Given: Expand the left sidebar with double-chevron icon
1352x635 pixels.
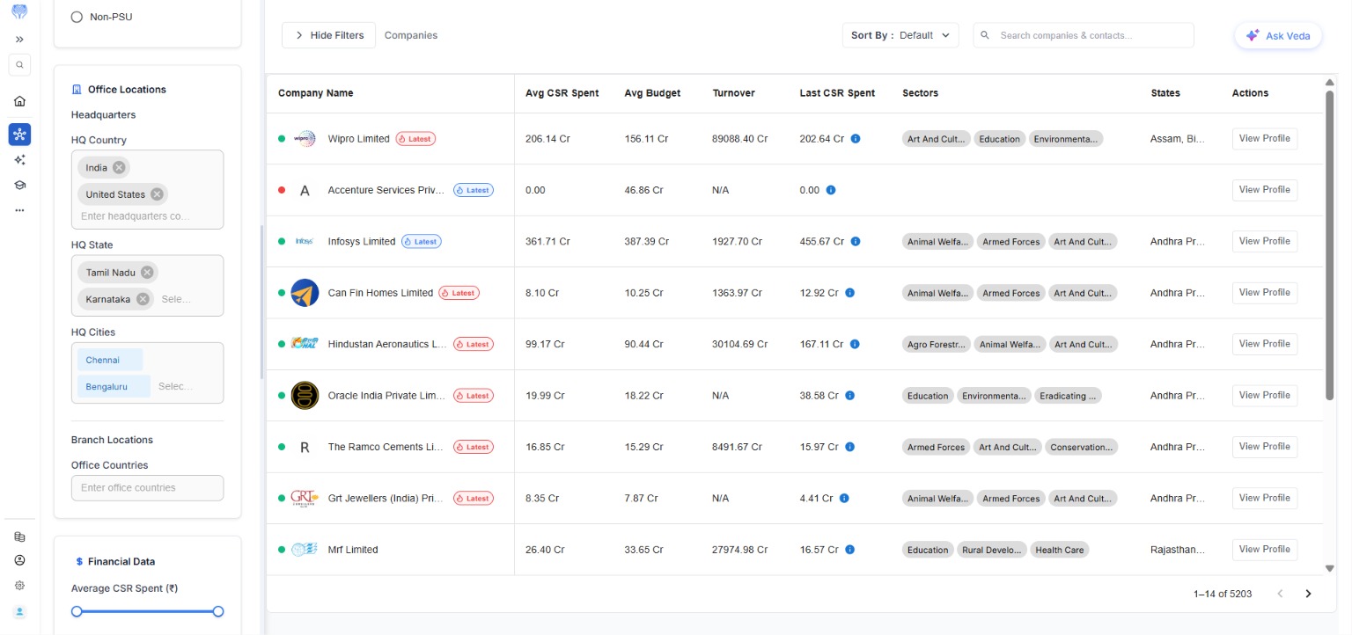Looking at the screenshot, I should [19, 40].
